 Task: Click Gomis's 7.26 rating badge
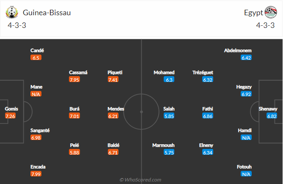[11, 116]
